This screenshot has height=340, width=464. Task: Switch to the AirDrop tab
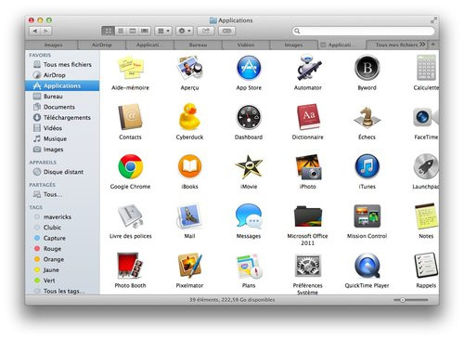(101, 45)
